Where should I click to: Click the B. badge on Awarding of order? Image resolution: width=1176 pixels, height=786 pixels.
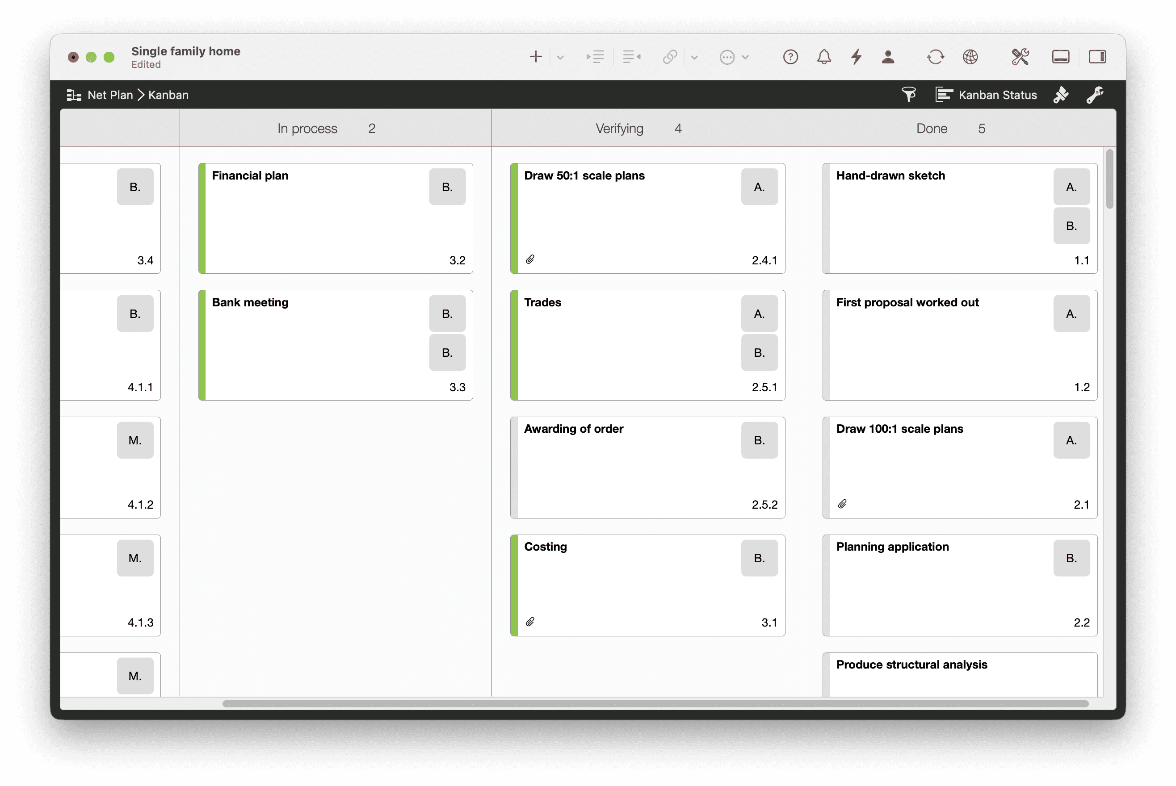(759, 439)
